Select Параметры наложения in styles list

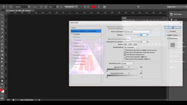coord(86,31)
